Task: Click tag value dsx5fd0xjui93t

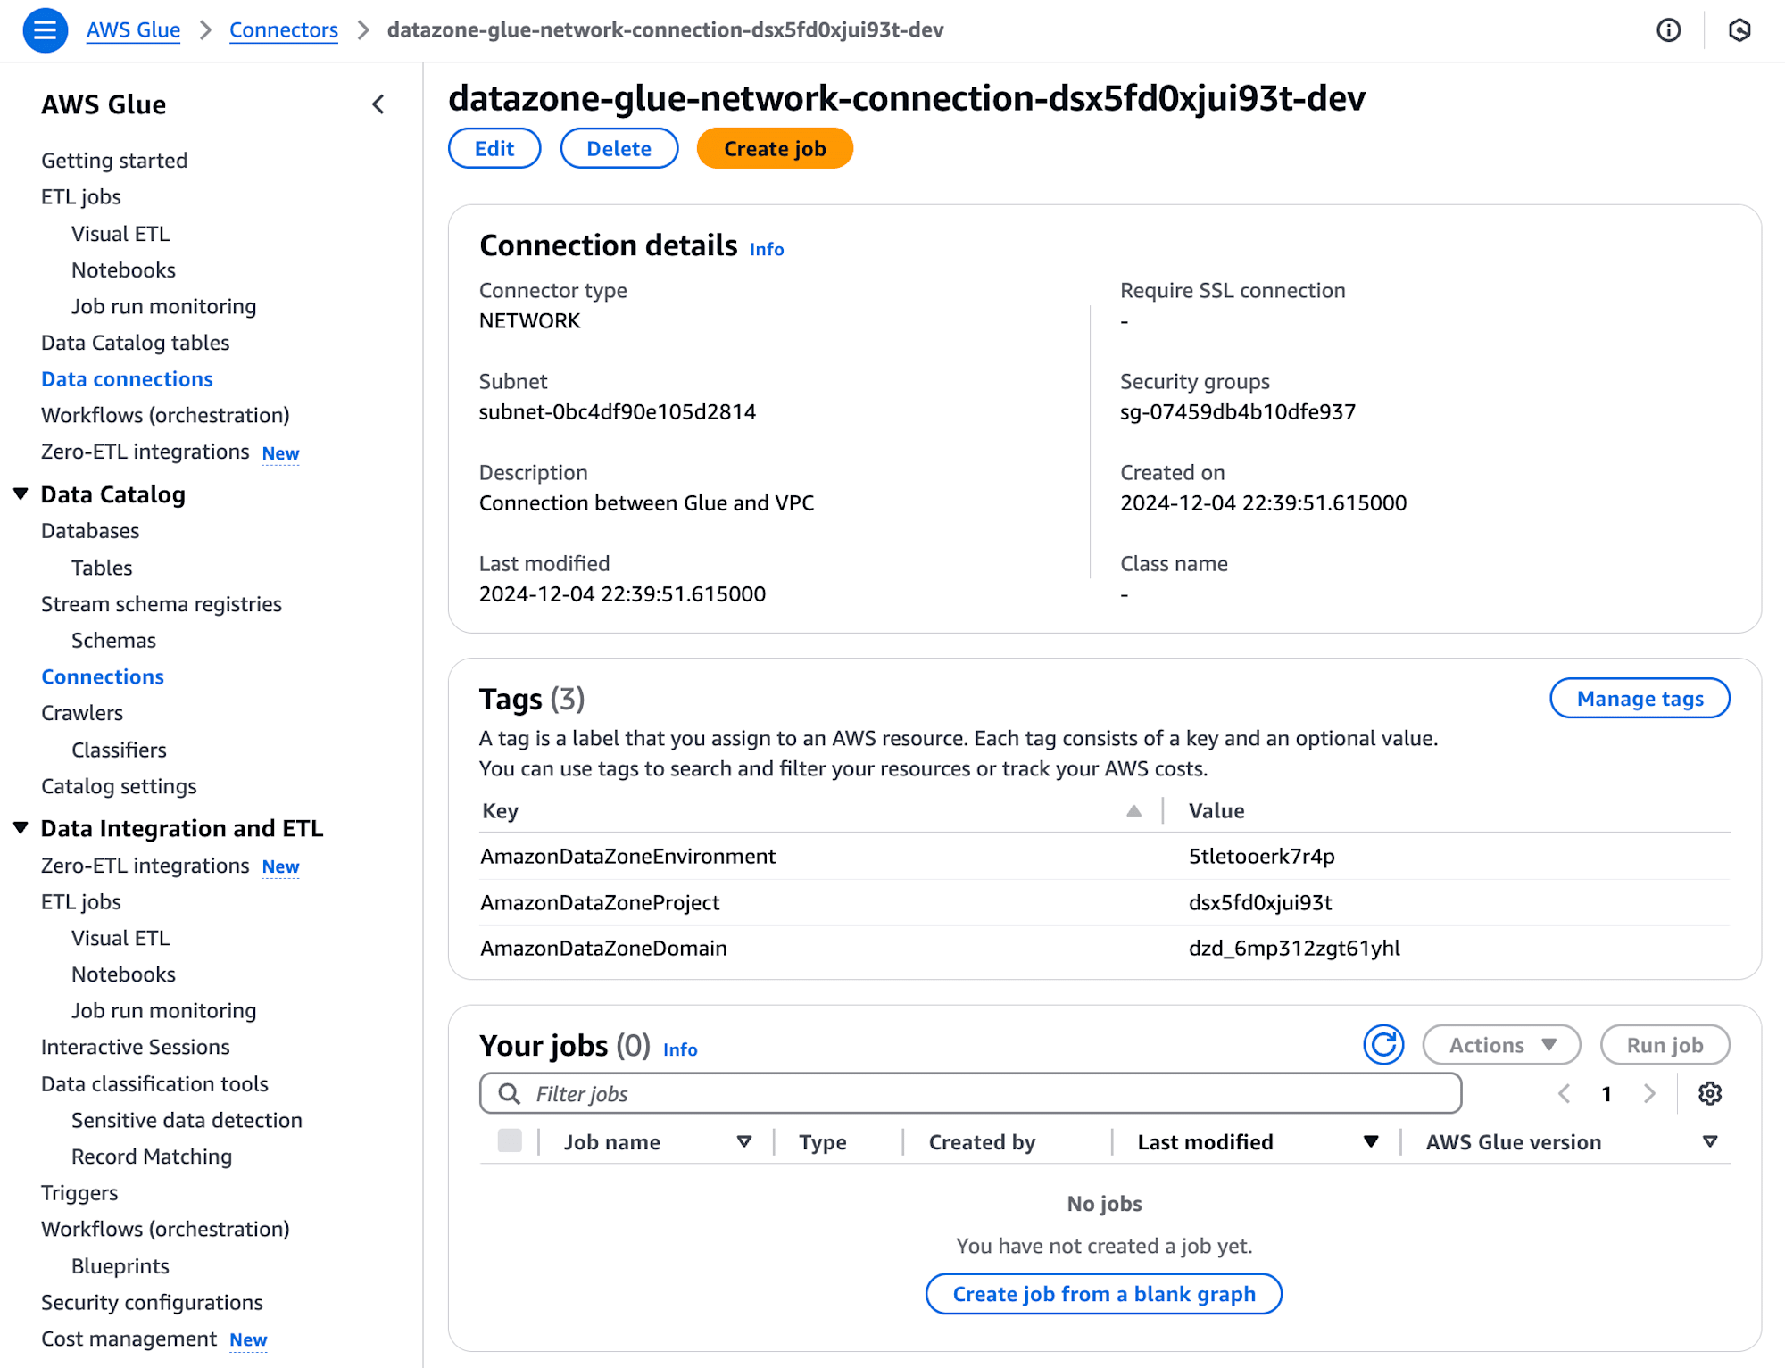Action: [x=1260, y=902]
